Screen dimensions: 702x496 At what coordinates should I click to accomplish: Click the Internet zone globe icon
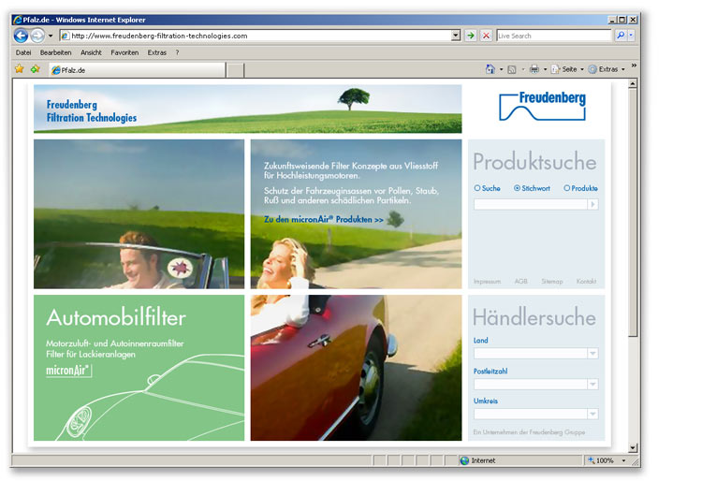pos(464,460)
